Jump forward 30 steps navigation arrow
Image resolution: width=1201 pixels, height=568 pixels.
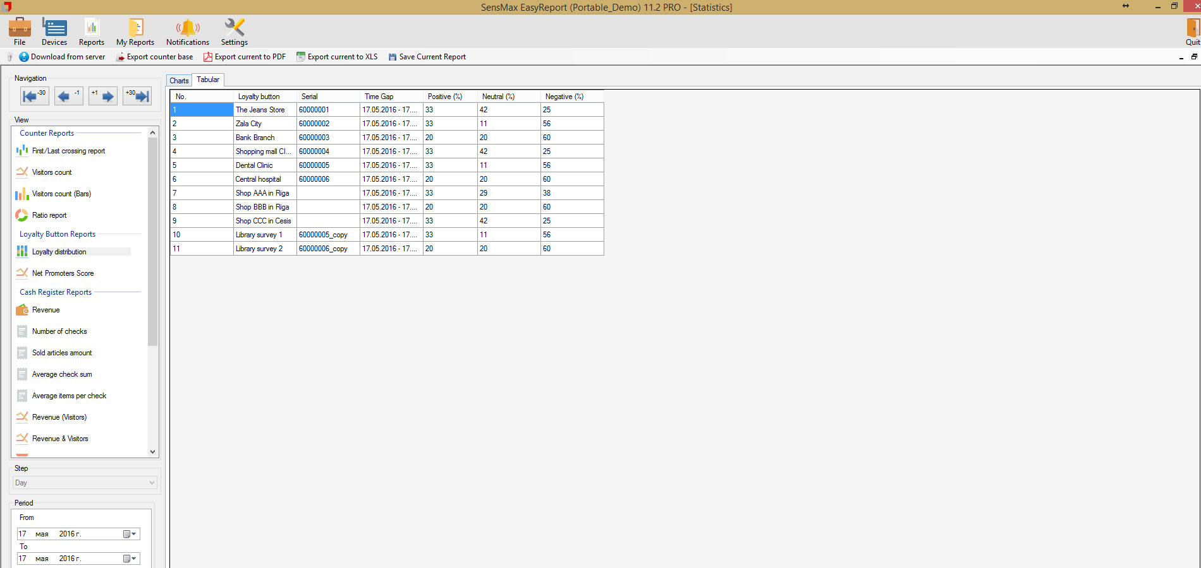point(137,96)
